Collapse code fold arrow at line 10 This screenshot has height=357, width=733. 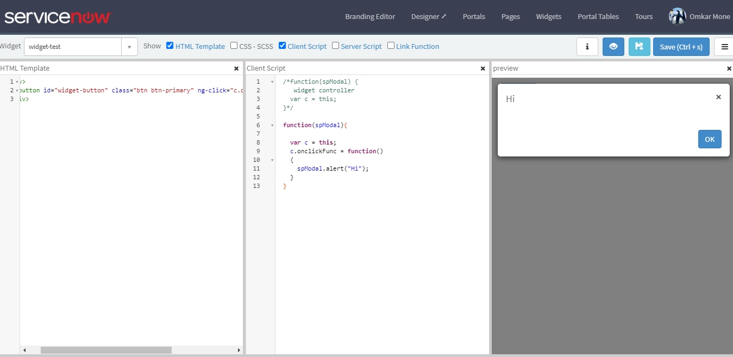tap(272, 160)
